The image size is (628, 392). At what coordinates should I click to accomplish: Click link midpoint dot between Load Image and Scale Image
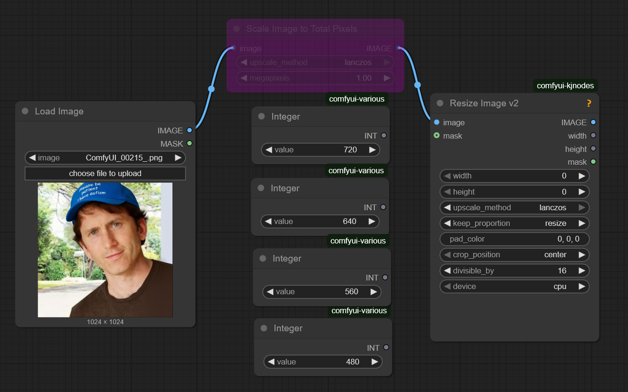pyautogui.click(x=211, y=89)
